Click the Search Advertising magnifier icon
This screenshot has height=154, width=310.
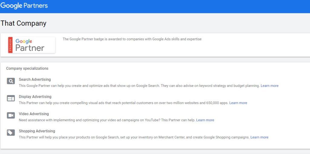tap(11, 81)
